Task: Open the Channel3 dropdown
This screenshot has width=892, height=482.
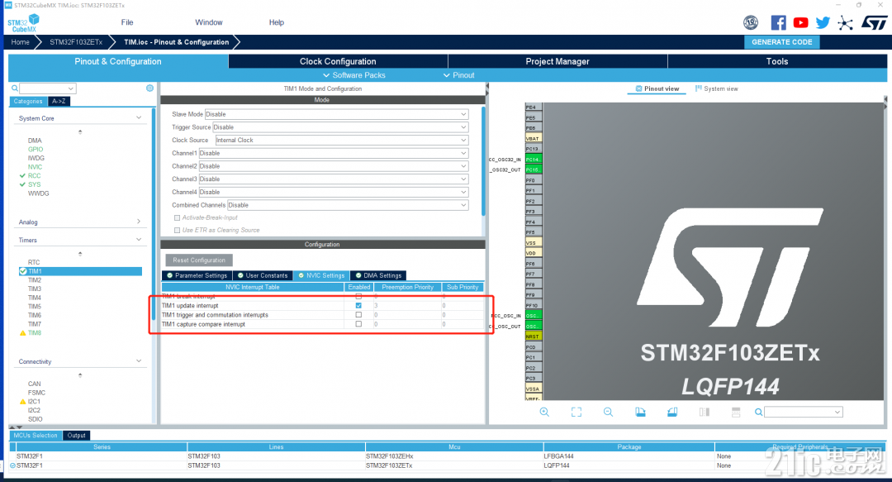Action: (x=334, y=179)
